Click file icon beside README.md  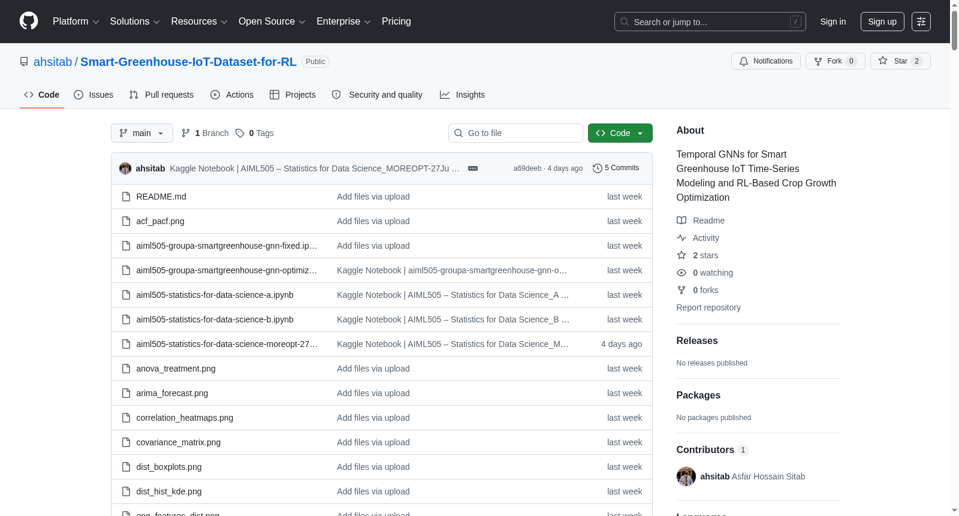click(126, 197)
